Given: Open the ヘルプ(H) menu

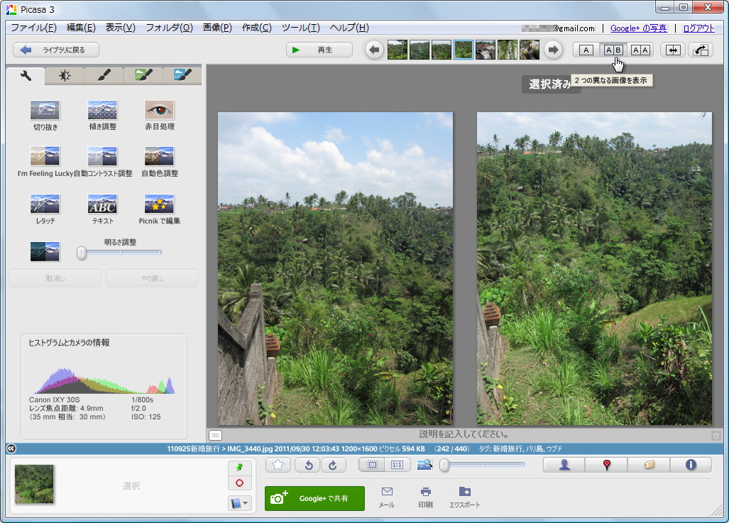Looking at the screenshot, I should pyautogui.click(x=349, y=28).
